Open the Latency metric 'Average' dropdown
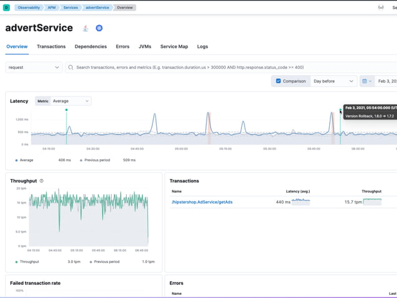The width and height of the screenshot is (397, 298). (x=70, y=101)
